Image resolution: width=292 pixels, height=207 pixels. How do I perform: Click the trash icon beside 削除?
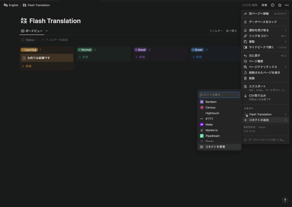(245, 78)
